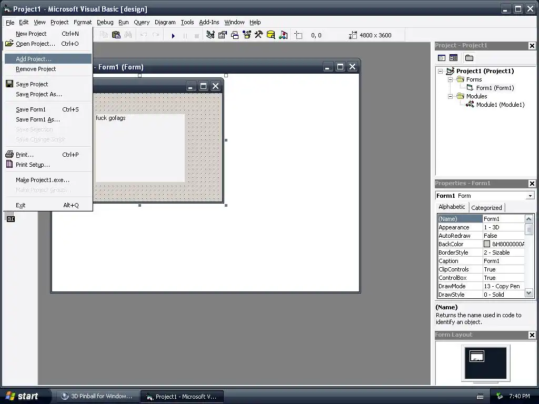Image resolution: width=539 pixels, height=404 pixels.
Task: Click the Save Project floppy disk icon
Action: coord(9,84)
